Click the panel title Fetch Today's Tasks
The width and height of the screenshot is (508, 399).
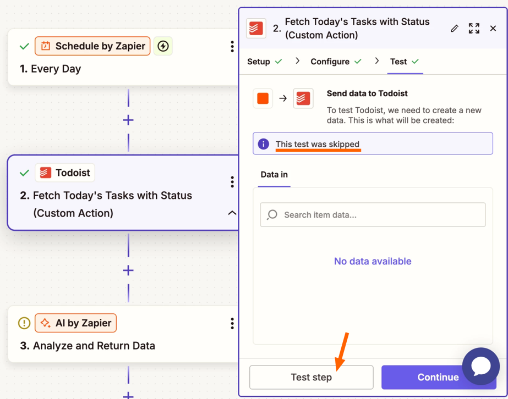pos(357,29)
